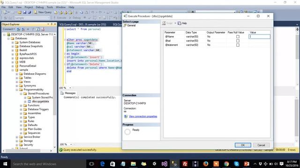Open the Connect dropdown in Object Explorer
Viewport: 300px width, 168px height.
[8, 29]
